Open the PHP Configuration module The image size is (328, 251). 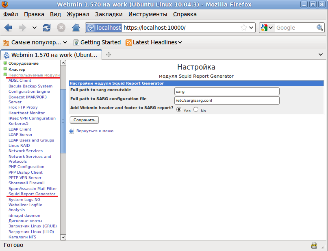[x=26, y=167]
